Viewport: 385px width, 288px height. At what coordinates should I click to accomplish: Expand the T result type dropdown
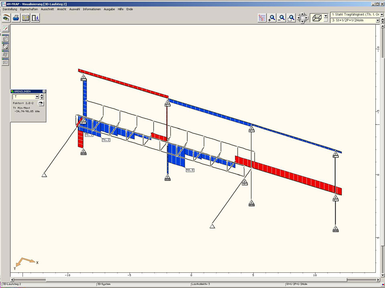[x=37, y=97]
